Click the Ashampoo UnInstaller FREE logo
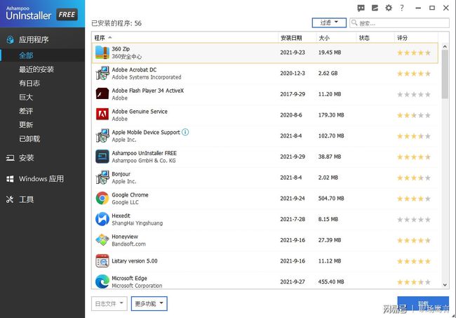The height and width of the screenshot is (318, 456). [41, 13]
